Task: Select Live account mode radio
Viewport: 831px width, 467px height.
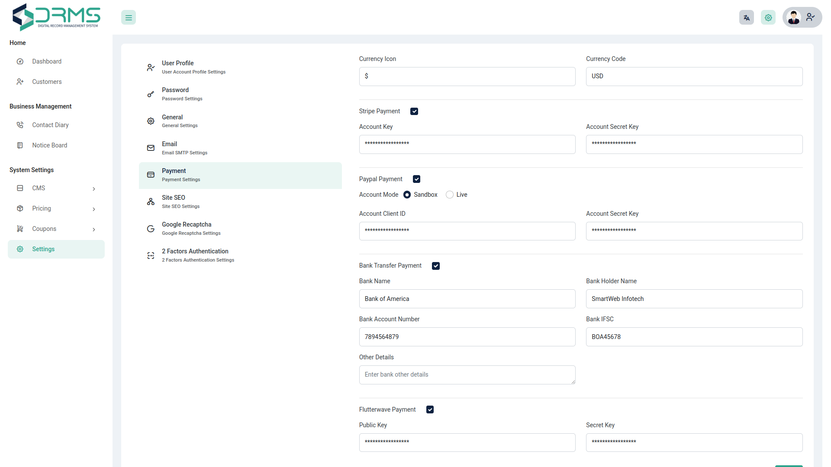Action: tap(450, 195)
